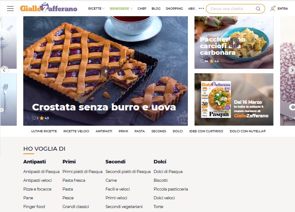The width and height of the screenshot is (295, 212).
Task: Open the hamburger menu icon
Action: pyautogui.click(x=10, y=8)
